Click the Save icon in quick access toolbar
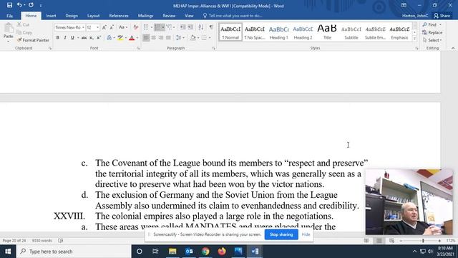 pyautogui.click(x=9, y=5)
